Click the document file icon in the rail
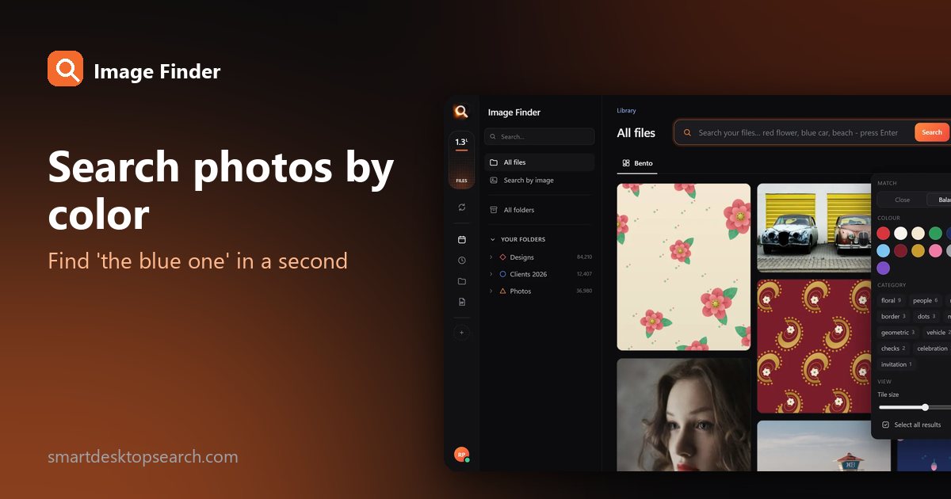The image size is (951, 499). 461,302
